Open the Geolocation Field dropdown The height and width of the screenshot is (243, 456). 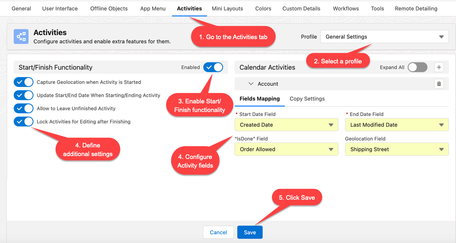coord(397,149)
